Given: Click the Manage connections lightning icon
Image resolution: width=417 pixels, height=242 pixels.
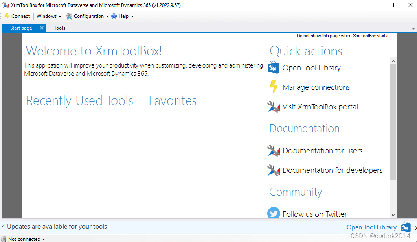Looking at the screenshot, I should click(x=273, y=87).
